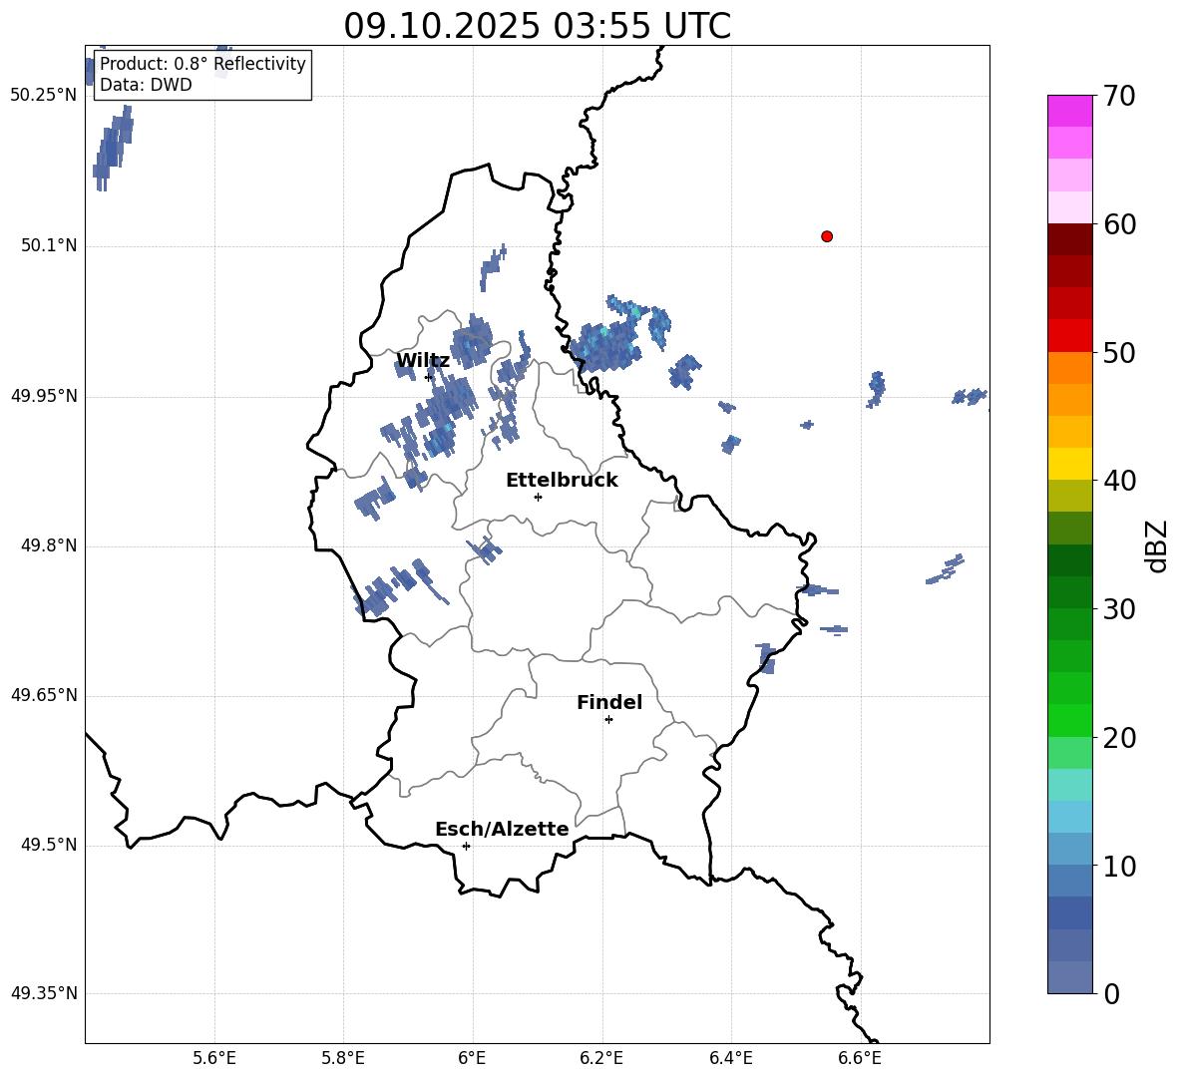Click the 50.25°N latitude label
Image resolution: width=1181 pixels, height=1078 pixels.
pos(44,96)
